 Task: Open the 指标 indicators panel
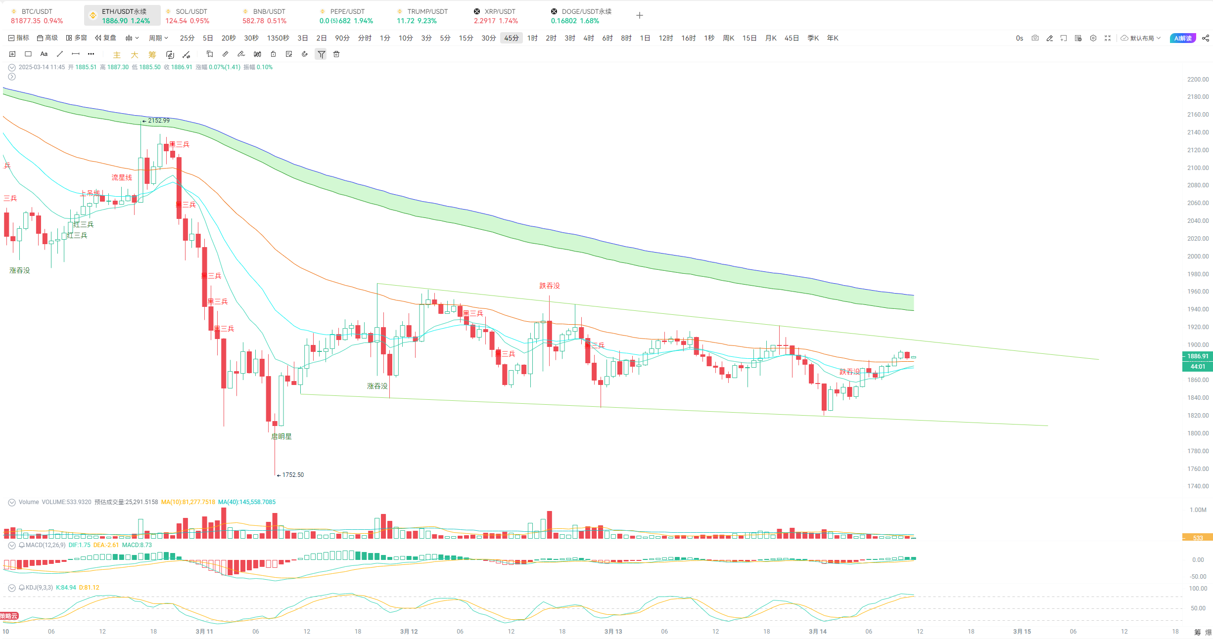click(x=19, y=38)
